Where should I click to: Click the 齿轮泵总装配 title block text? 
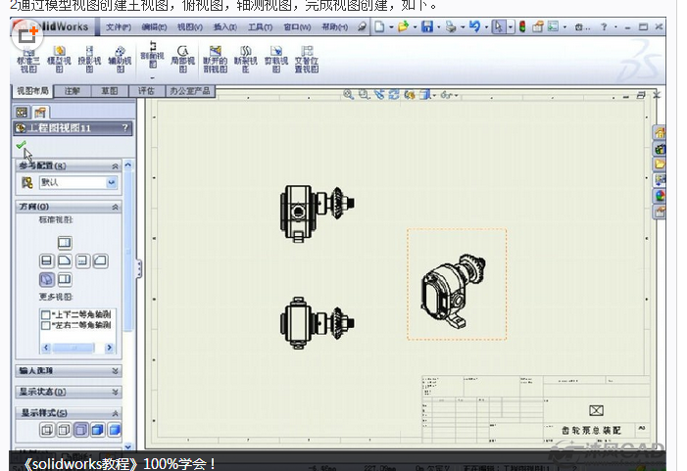pos(592,431)
